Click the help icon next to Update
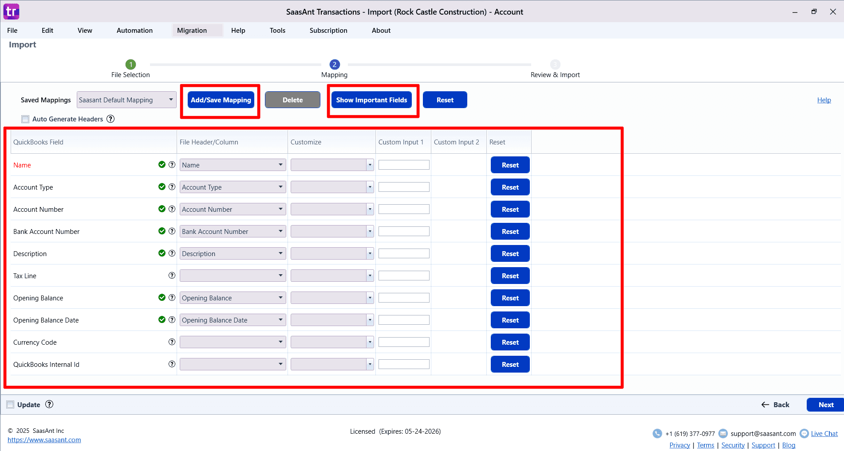The image size is (844, 451). tap(49, 404)
